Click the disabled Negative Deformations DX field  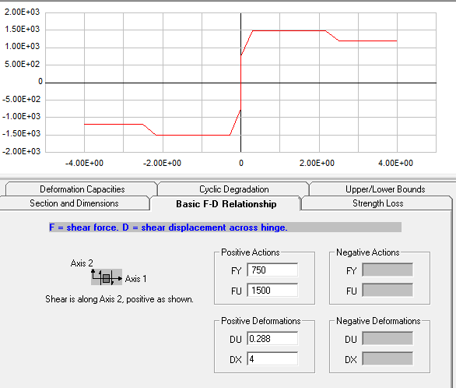[x=388, y=358]
